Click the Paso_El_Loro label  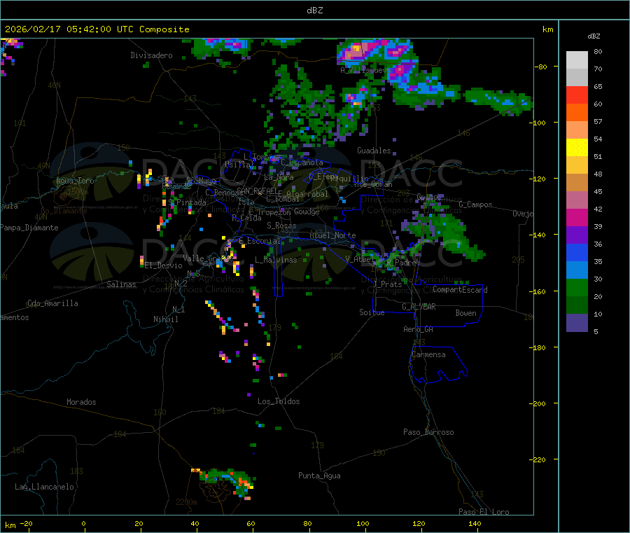(x=484, y=512)
